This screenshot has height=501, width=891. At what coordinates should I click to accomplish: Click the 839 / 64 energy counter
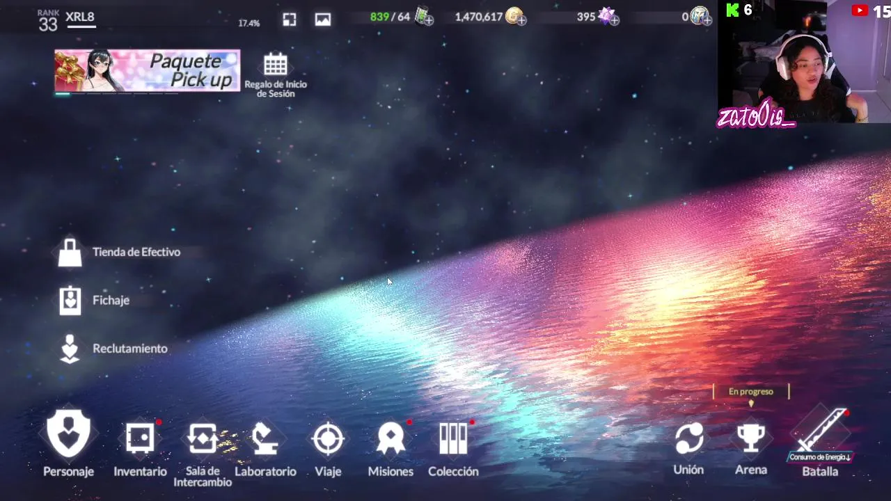point(391,17)
